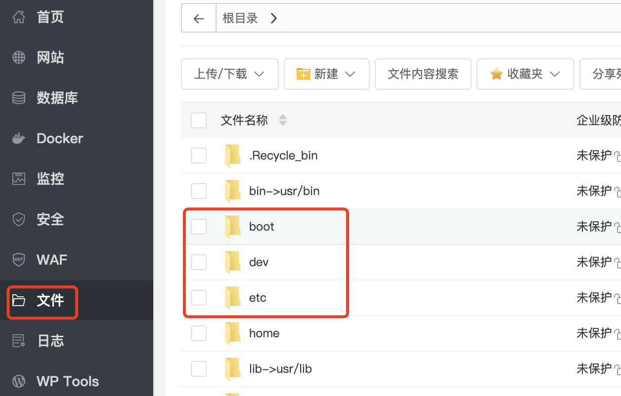Click the 文件内容搜索 button
Image resolution: width=621 pixels, height=396 pixels.
pyautogui.click(x=423, y=74)
